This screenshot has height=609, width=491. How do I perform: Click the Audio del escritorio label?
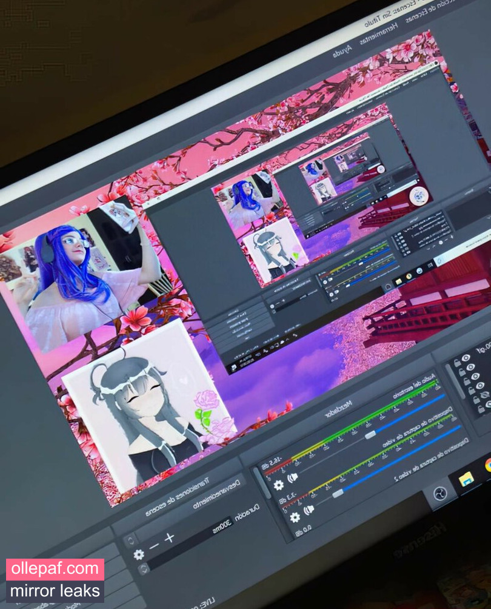point(416,385)
